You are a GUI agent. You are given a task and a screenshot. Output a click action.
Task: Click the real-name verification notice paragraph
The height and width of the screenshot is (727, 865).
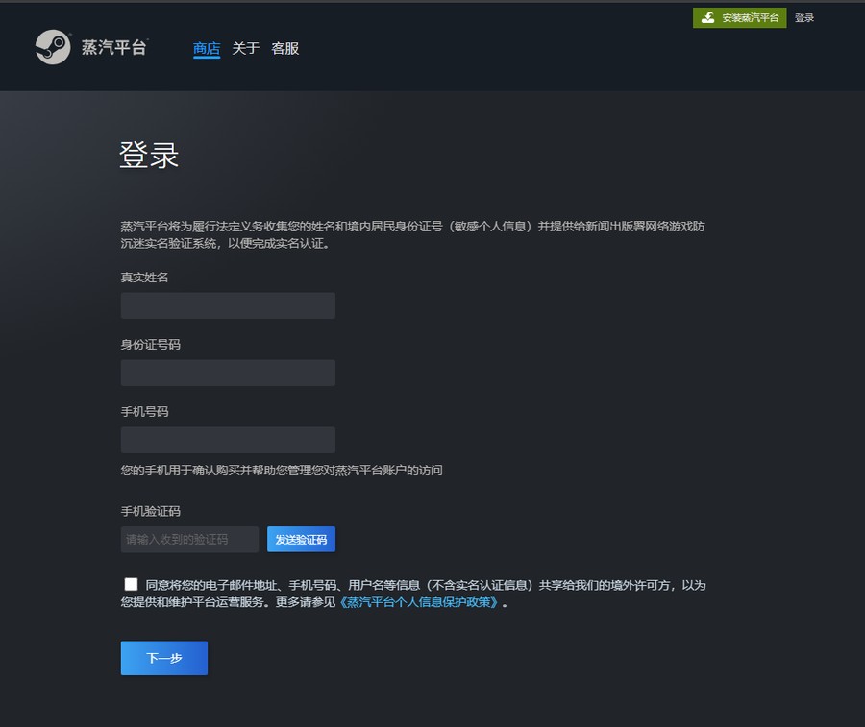pos(412,234)
